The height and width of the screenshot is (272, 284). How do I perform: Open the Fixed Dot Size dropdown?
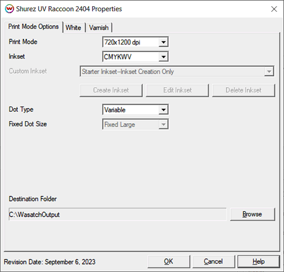[x=135, y=124]
